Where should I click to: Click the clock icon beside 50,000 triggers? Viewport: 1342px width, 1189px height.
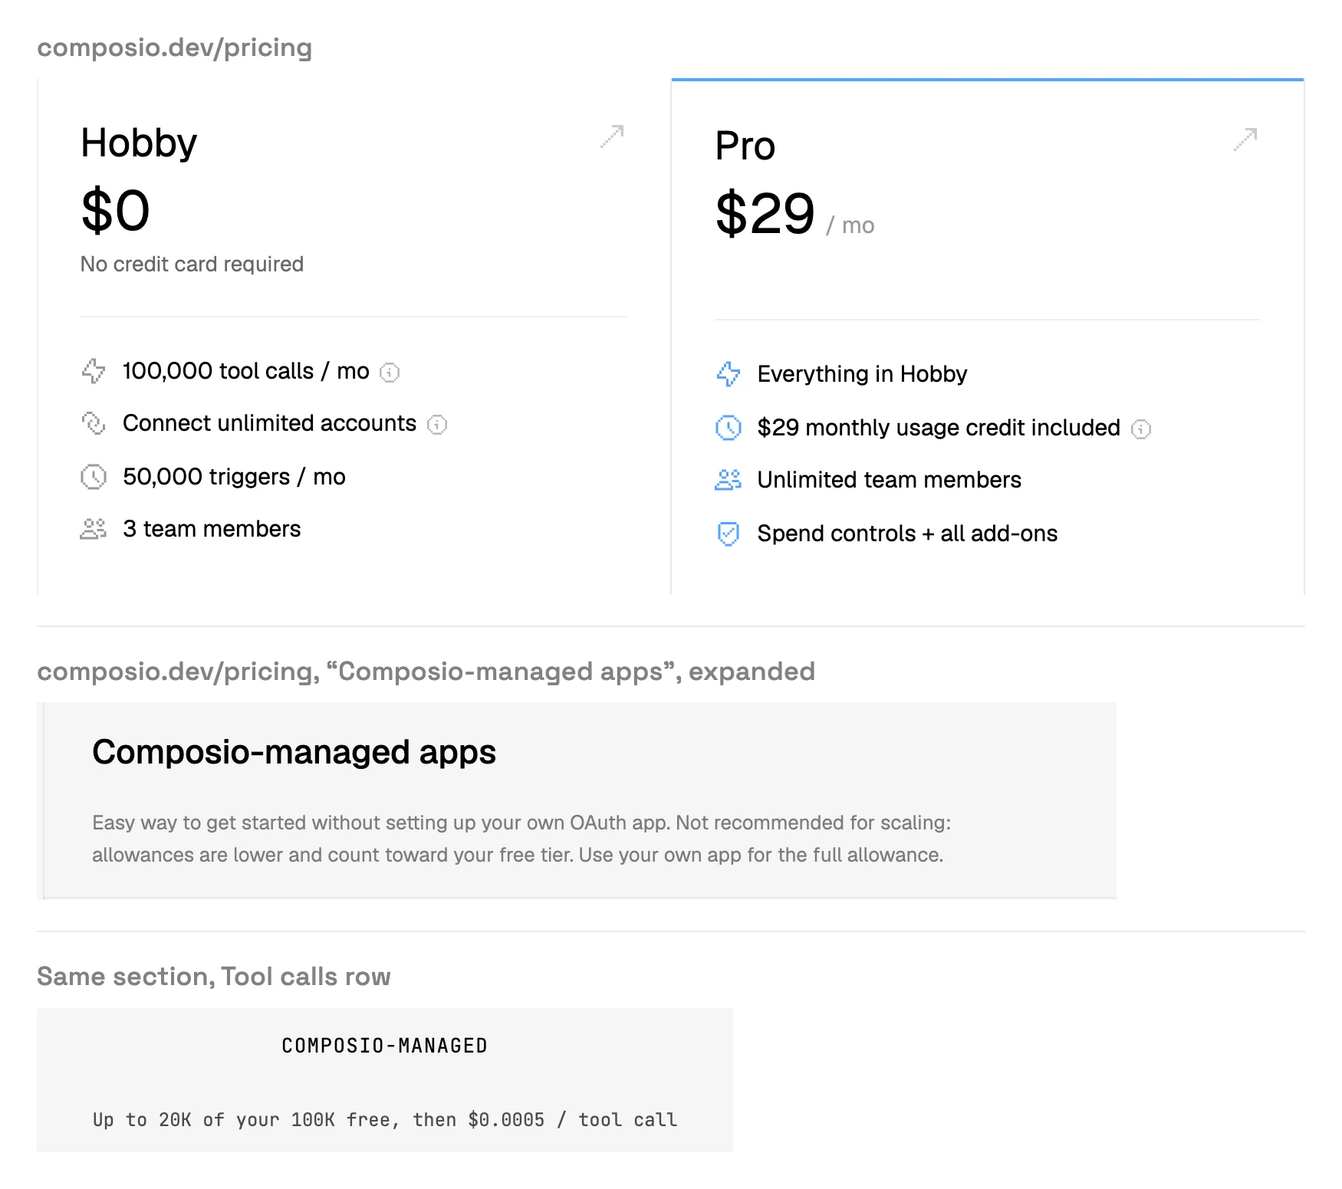point(94,477)
